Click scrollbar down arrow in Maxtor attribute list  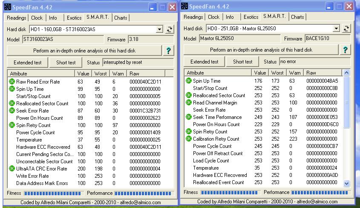(x=346, y=183)
